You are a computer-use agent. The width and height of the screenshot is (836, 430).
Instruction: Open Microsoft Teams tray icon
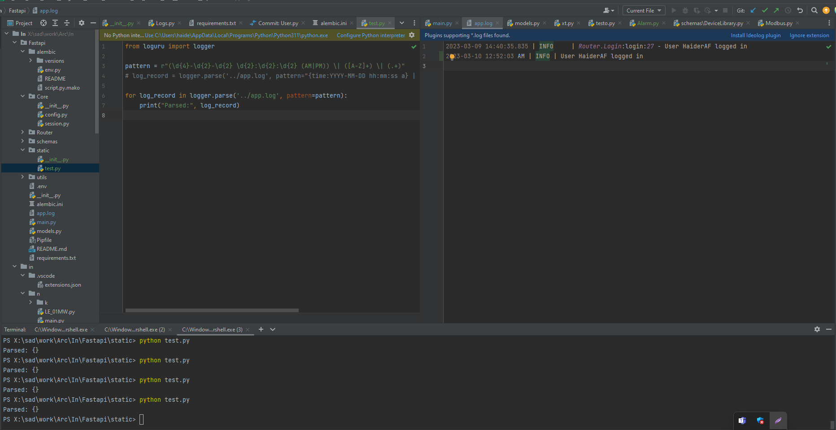point(742,421)
